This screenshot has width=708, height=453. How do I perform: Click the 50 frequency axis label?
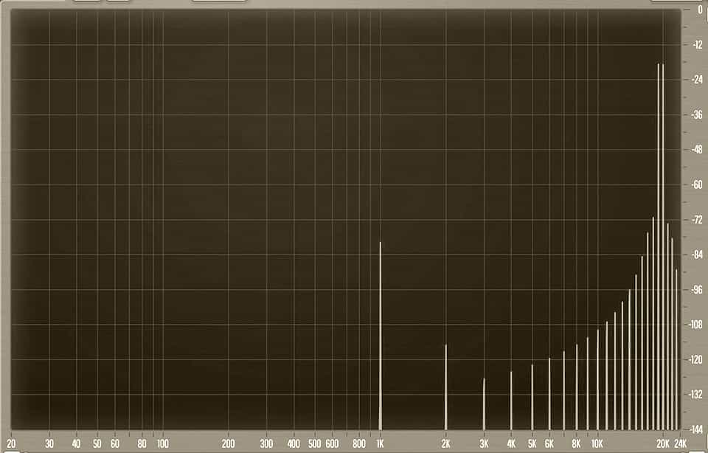tap(97, 443)
